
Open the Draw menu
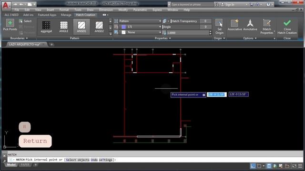click(x=90, y=10)
